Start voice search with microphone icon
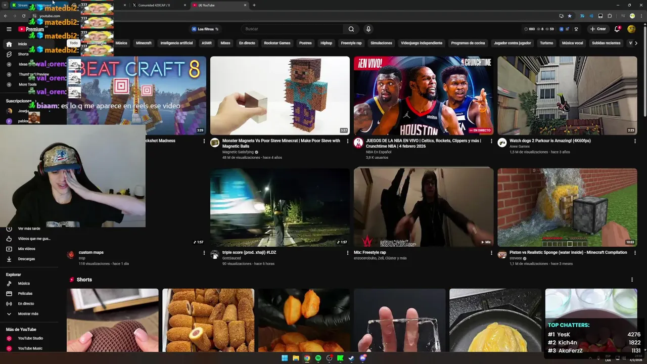647x364 pixels. click(x=368, y=29)
